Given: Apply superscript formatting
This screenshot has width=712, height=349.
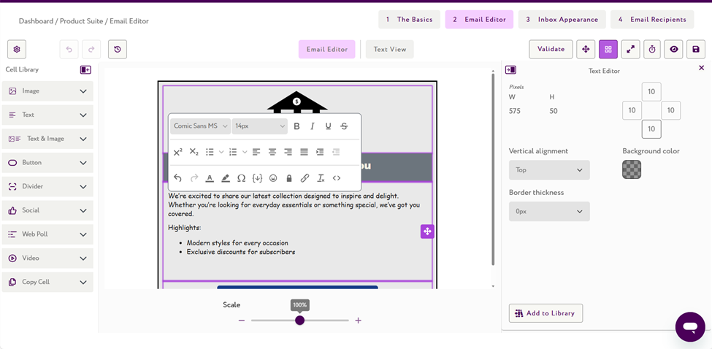Looking at the screenshot, I should point(177,152).
